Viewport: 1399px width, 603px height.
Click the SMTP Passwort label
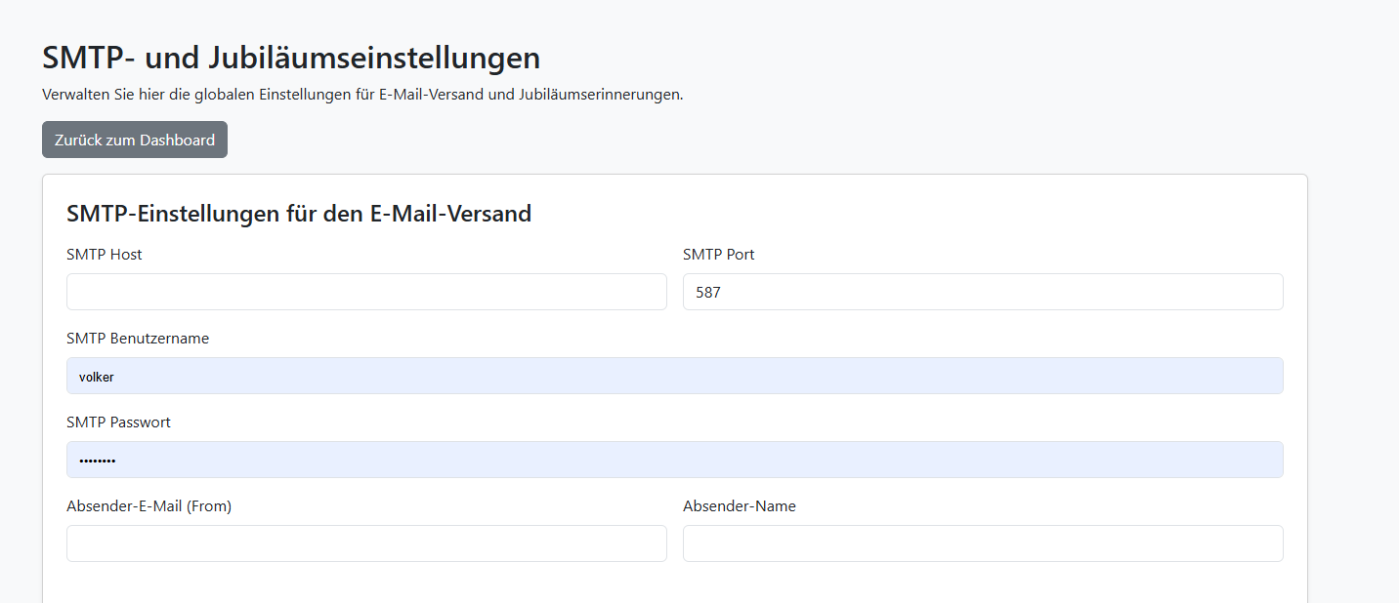click(x=118, y=422)
